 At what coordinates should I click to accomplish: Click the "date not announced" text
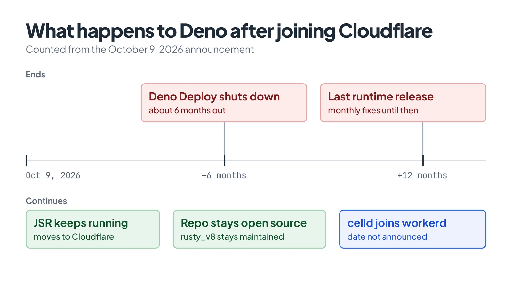(x=387, y=237)
